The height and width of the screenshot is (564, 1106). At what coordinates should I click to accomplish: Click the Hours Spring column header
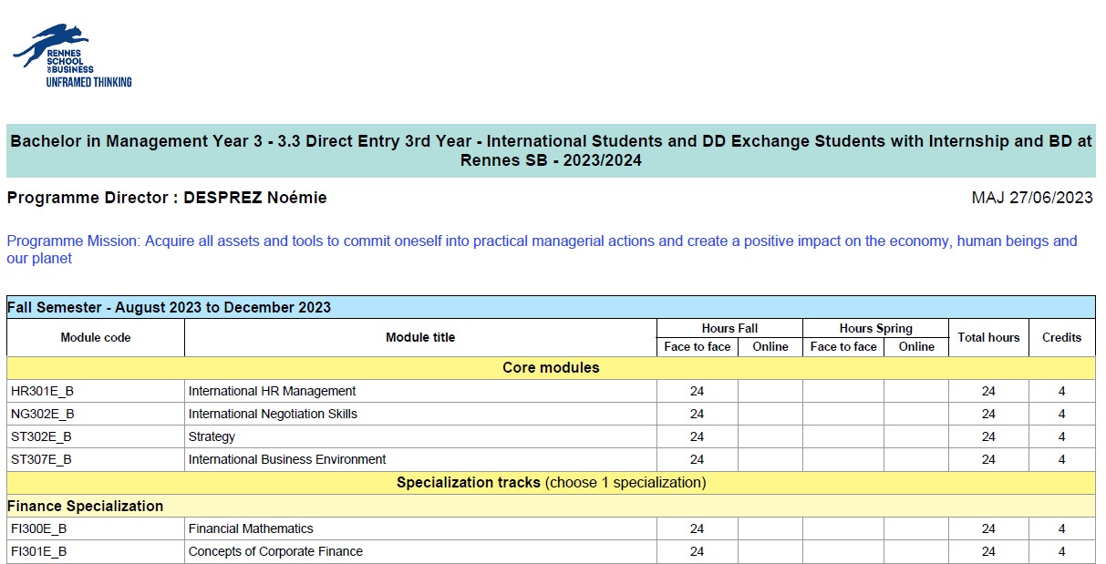pos(875,328)
